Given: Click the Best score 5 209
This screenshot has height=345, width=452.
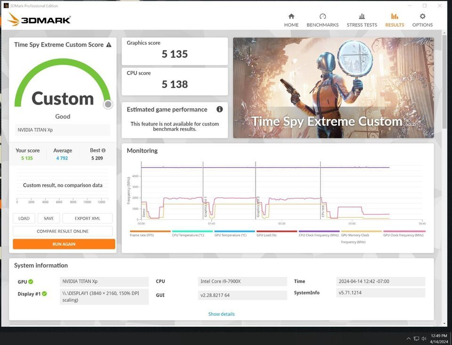Looking at the screenshot, I should (x=97, y=158).
